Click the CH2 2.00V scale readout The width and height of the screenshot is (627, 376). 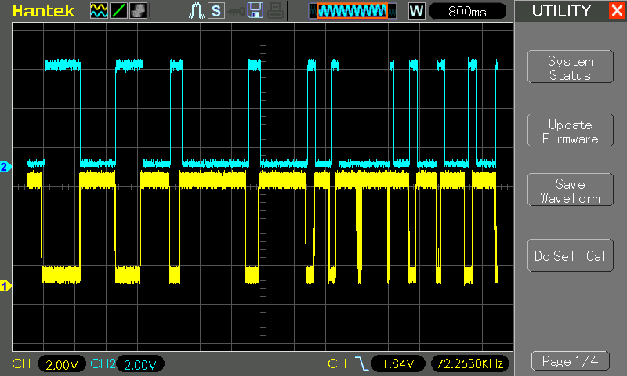point(140,364)
